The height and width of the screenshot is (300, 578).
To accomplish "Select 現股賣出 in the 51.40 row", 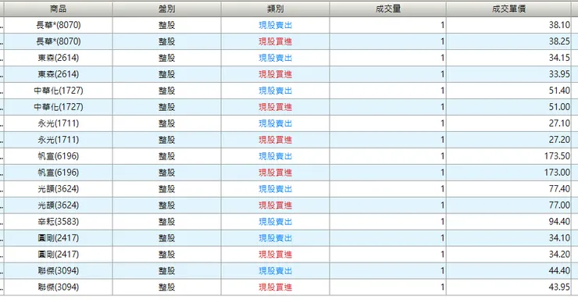I will click(276, 91).
